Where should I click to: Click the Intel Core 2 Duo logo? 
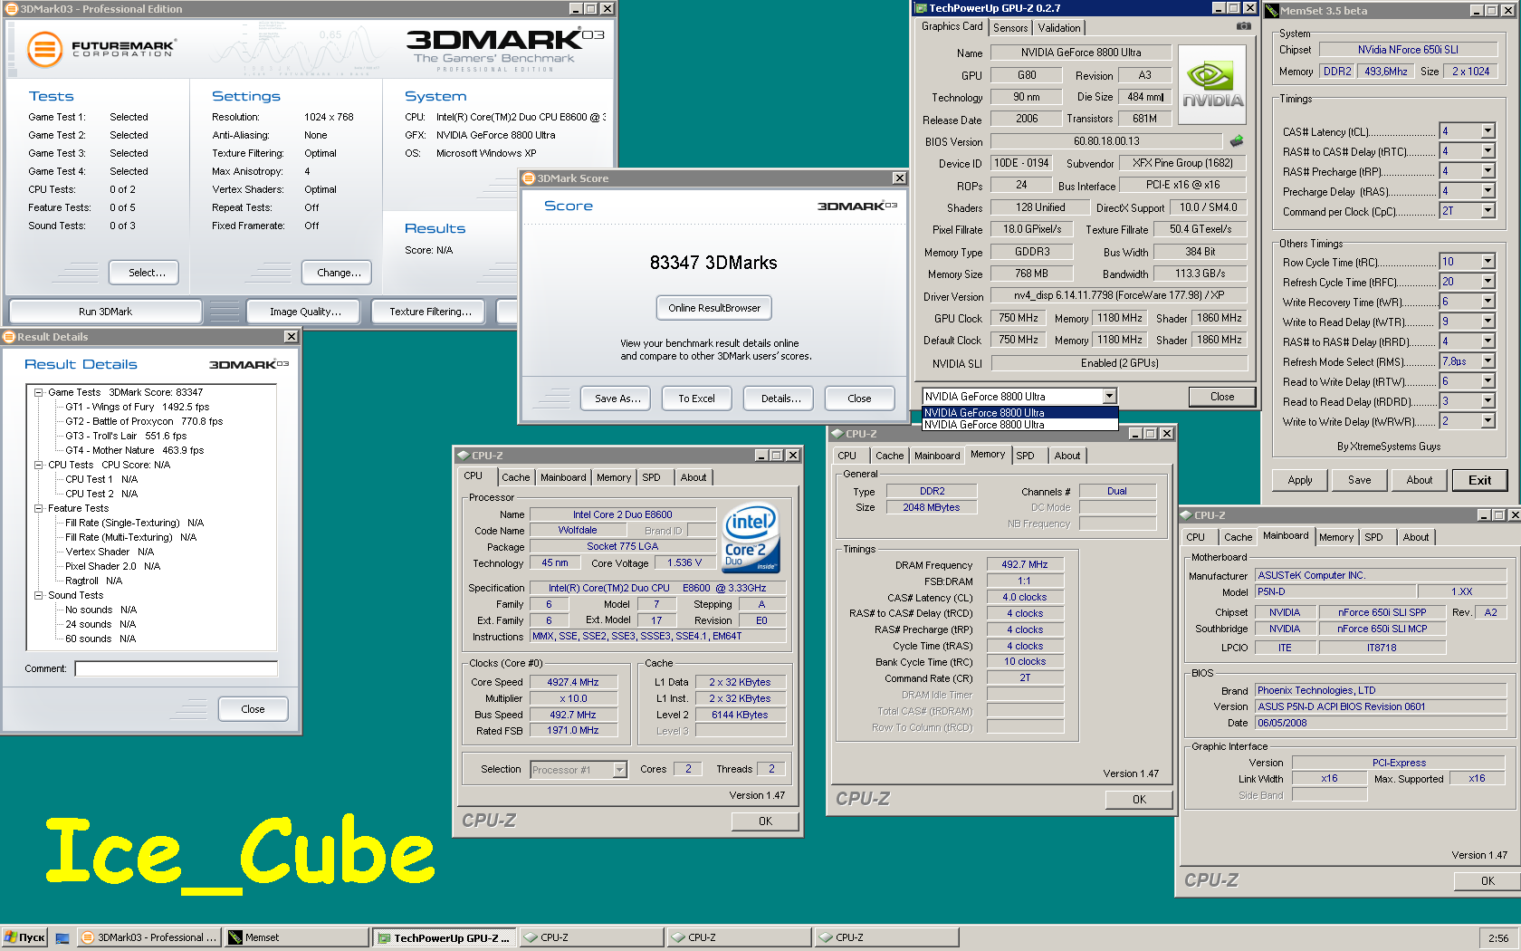(751, 538)
